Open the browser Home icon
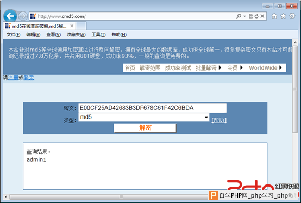 (x=274, y=16)
